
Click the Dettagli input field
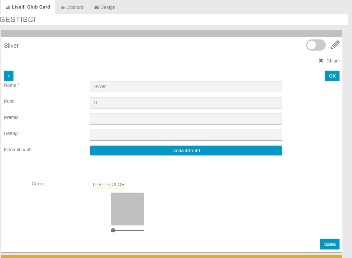(x=186, y=135)
